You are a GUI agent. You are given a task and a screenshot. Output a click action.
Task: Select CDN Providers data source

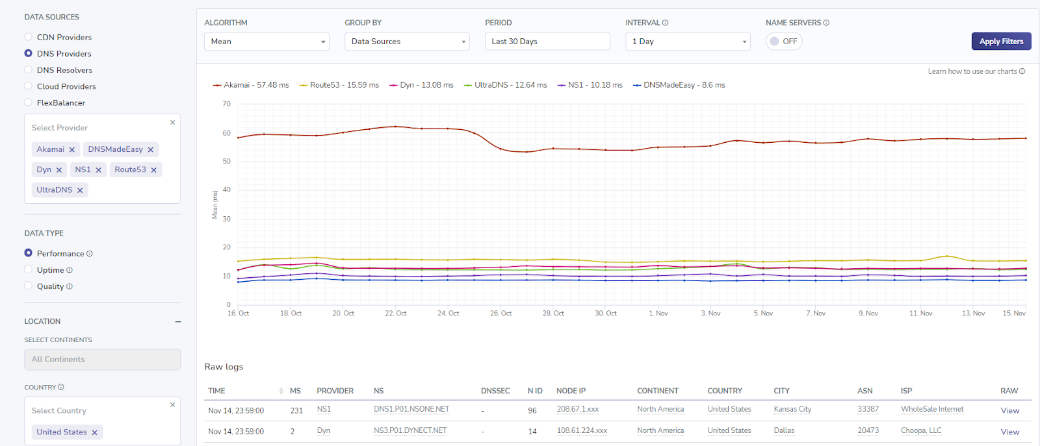28,37
